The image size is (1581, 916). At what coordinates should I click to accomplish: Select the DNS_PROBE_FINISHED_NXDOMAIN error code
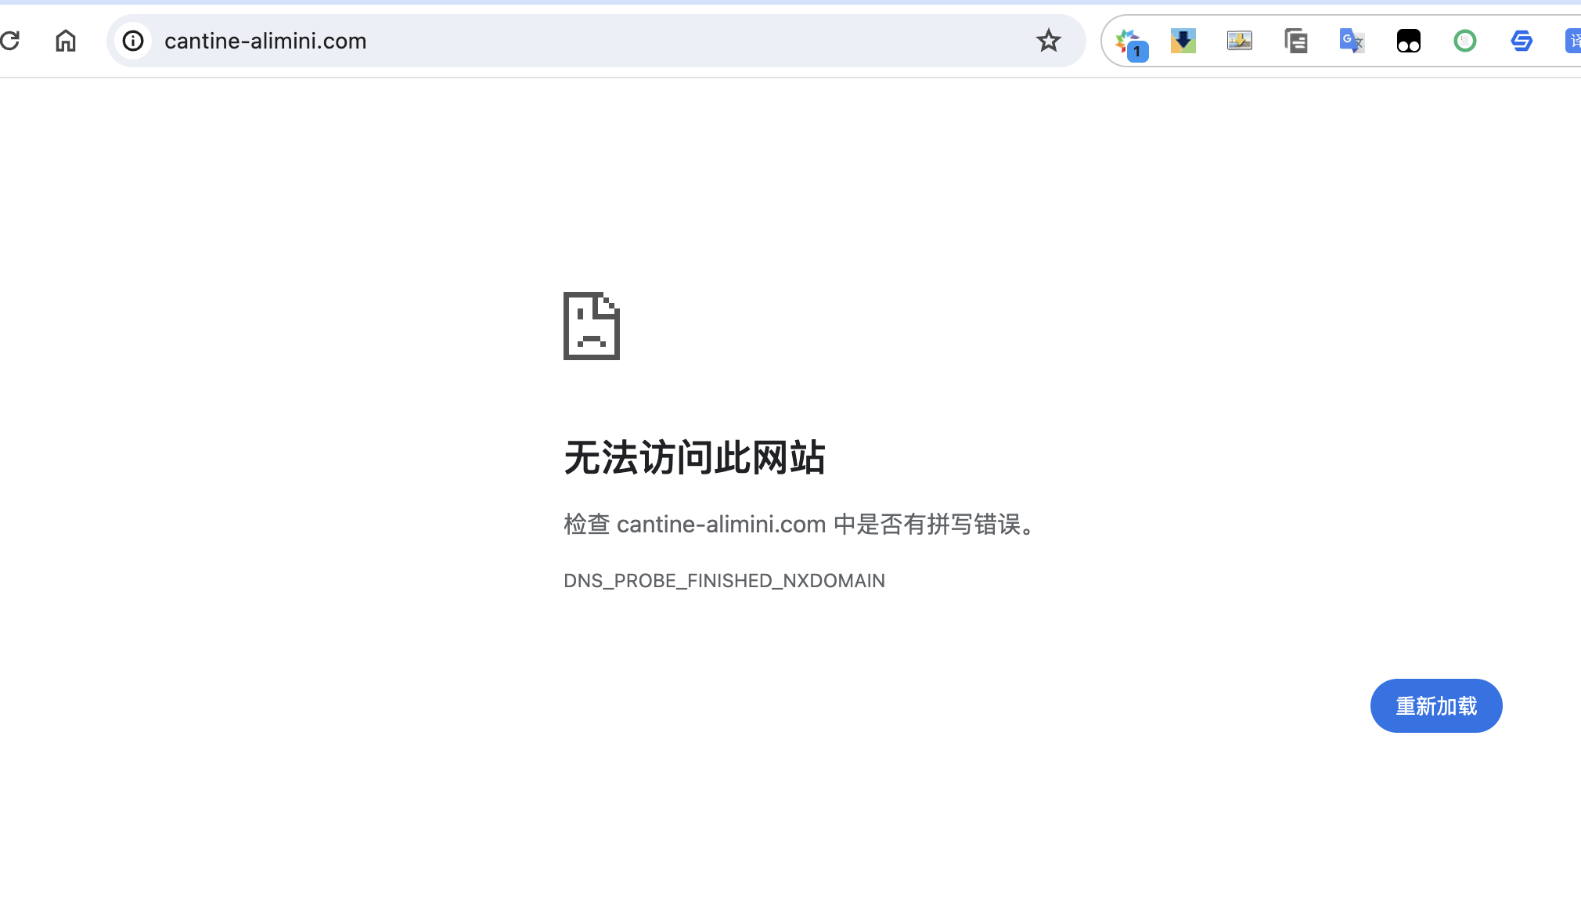(723, 580)
